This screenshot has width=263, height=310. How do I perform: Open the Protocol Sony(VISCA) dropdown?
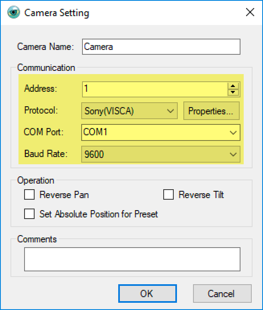[x=129, y=111]
